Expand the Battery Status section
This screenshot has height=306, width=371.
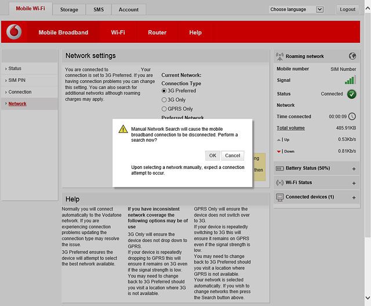(354, 169)
